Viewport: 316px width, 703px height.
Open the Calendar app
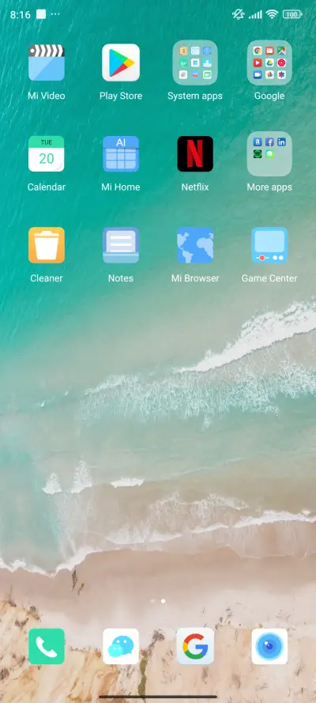tap(47, 153)
